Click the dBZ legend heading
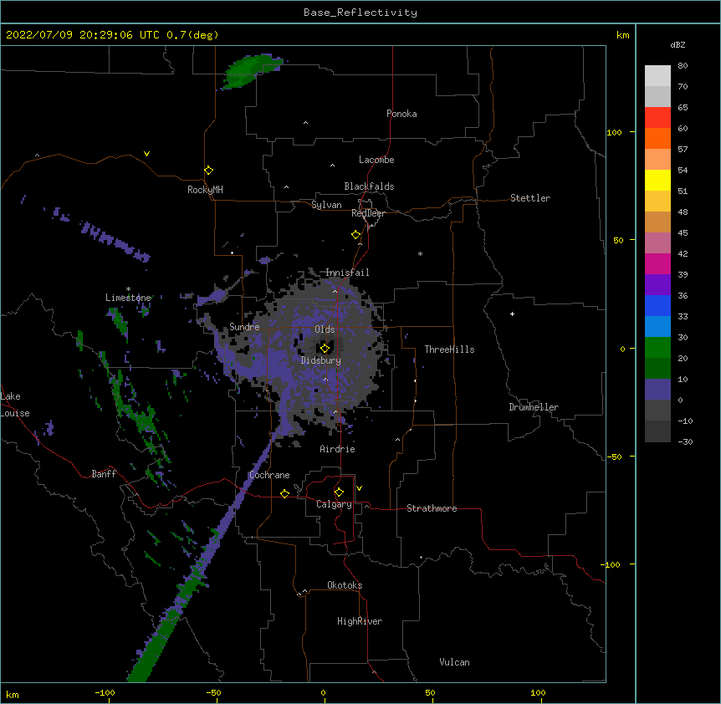The height and width of the screenshot is (704, 721). [x=678, y=45]
